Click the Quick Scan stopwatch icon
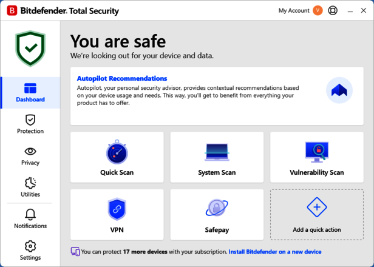374x267 pixels. tap(117, 152)
